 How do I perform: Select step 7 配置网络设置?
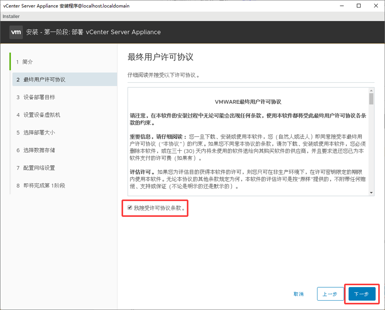coord(39,168)
